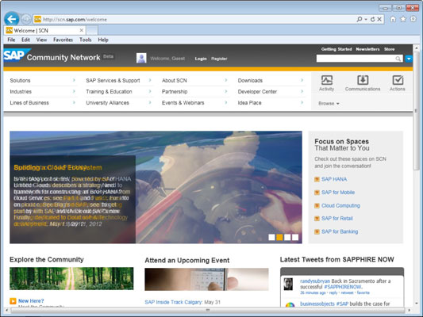Click the SAP for Mobile space icon
The width and height of the screenshot is (423, 317).
(317, 193)
